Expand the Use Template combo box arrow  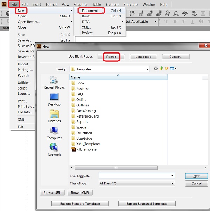pyautogui.click(x=172, y=176)
